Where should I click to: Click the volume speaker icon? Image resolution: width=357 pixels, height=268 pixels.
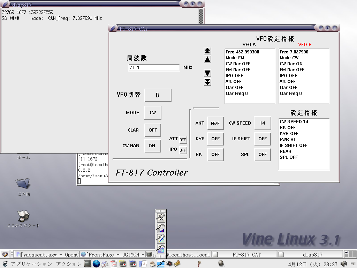pyautogui.click(x=343, y=264)
